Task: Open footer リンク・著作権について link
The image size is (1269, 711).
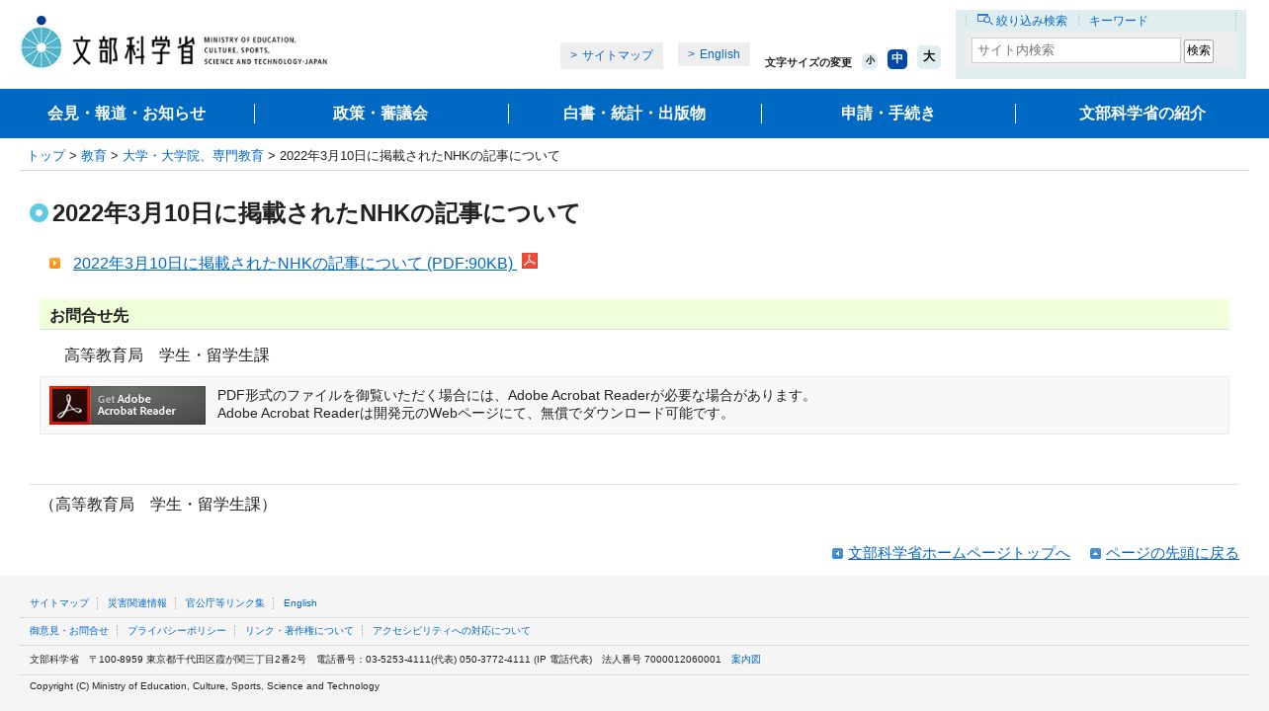Action: (x=299, y=631)
